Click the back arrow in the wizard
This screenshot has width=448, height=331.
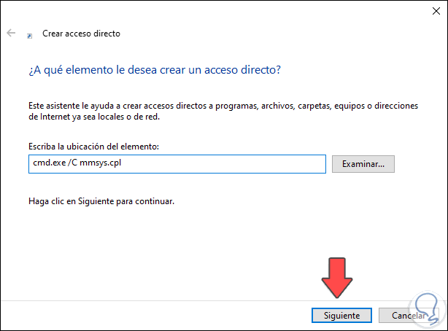11,34
